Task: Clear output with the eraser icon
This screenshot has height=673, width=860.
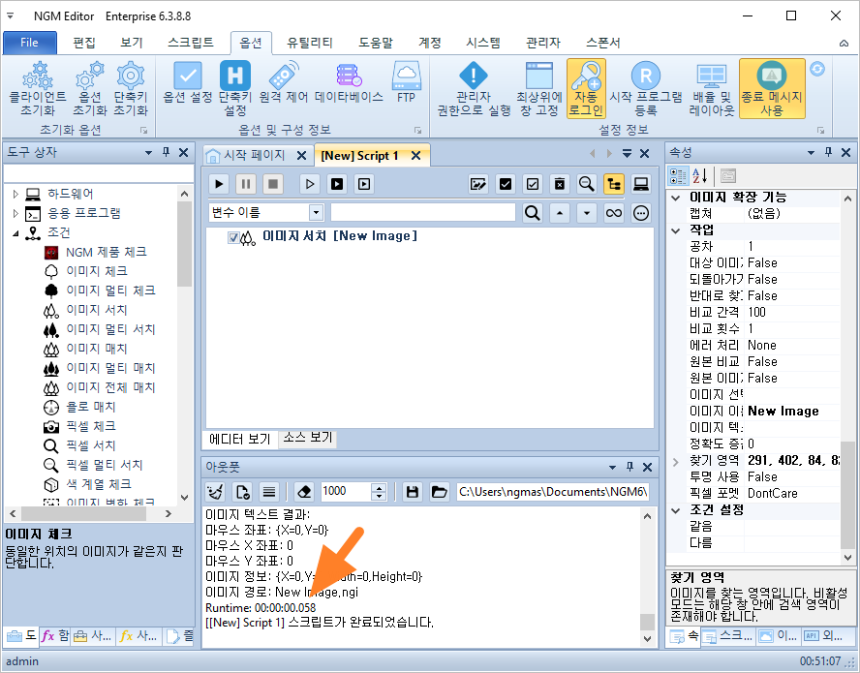Action: pos(304,492)
